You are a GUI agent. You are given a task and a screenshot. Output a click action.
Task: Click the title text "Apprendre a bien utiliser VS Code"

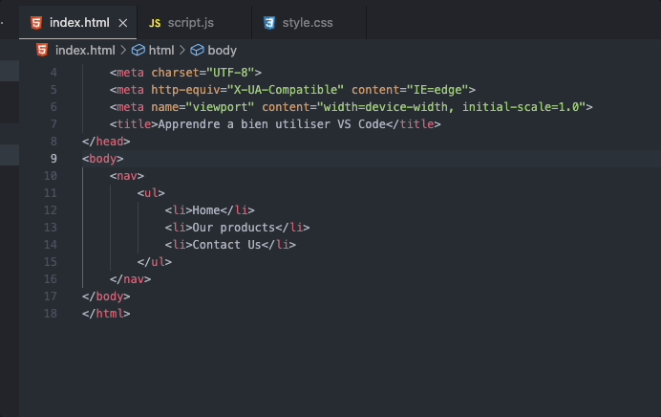pos(272,124)
